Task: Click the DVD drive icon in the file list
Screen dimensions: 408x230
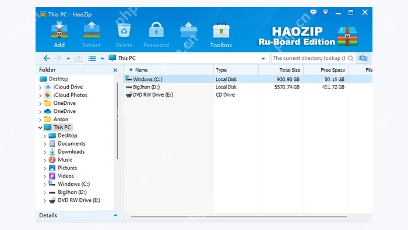Action: (129, 95)
